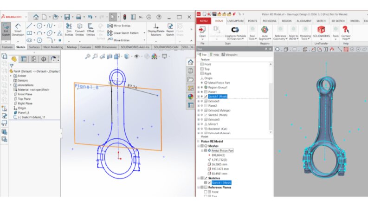Click Home view icon in SolidWorks task pane

tap(191, 63)
